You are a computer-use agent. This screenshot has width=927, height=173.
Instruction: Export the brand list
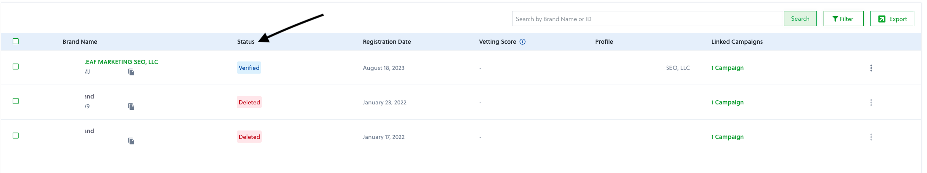892,19
